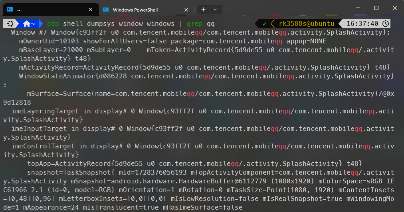The height and width of the screenshot is (212, 404).
Task: Click the 'Window #7' output text
Action: [29, 32]
